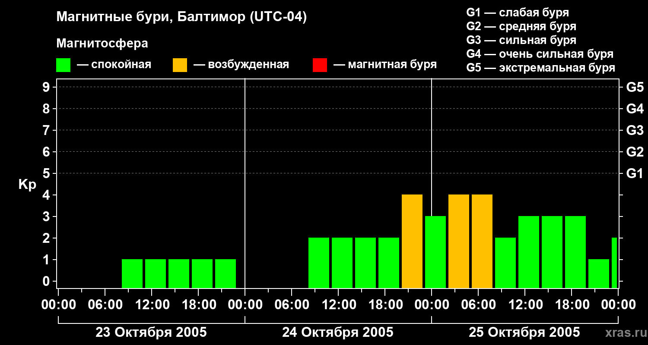
Task: Click the narrow green bar at right edge
Action: [x=614, y=263]
